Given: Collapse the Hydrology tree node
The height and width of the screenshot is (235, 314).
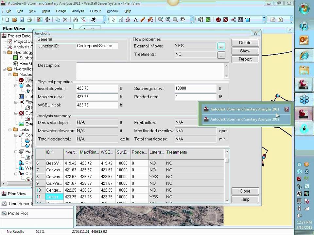Looking at the screenshot, I should pos(4,53).
